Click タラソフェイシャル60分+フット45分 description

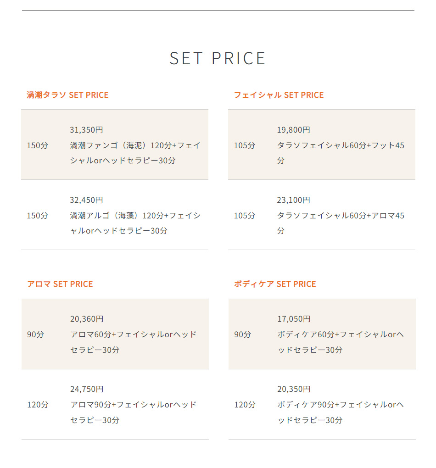click(x=341, y=153)
